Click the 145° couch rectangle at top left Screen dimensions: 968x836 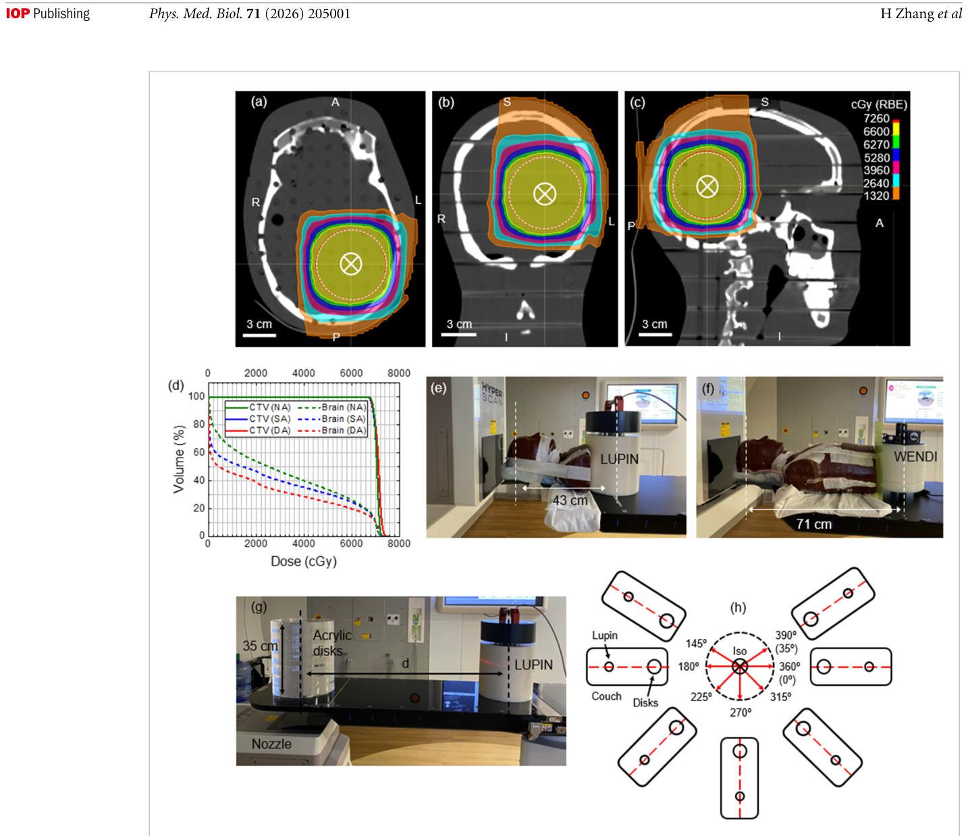[644, 606]
